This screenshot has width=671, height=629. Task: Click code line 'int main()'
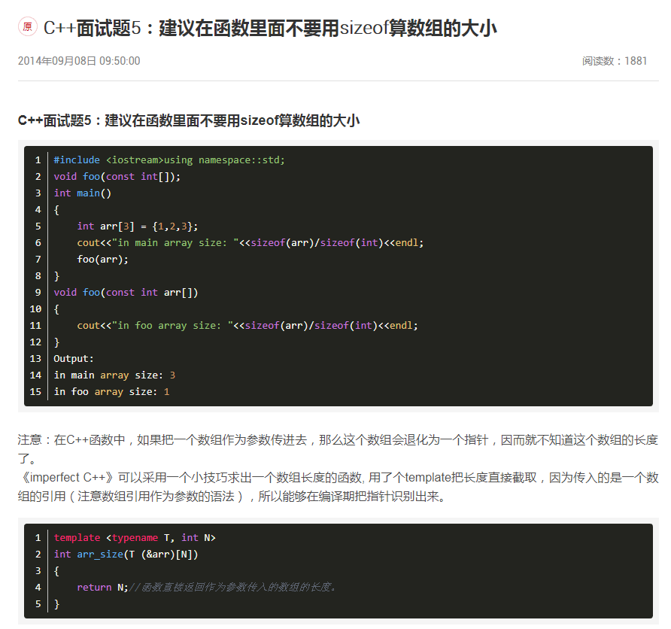pos(82,193)
